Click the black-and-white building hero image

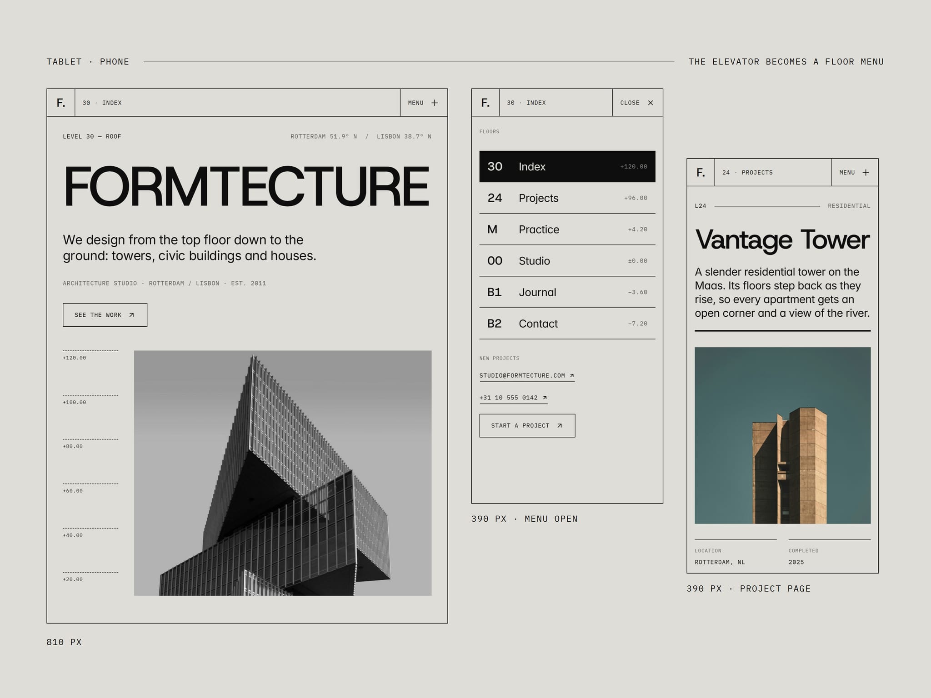click(x=283, y=473)
